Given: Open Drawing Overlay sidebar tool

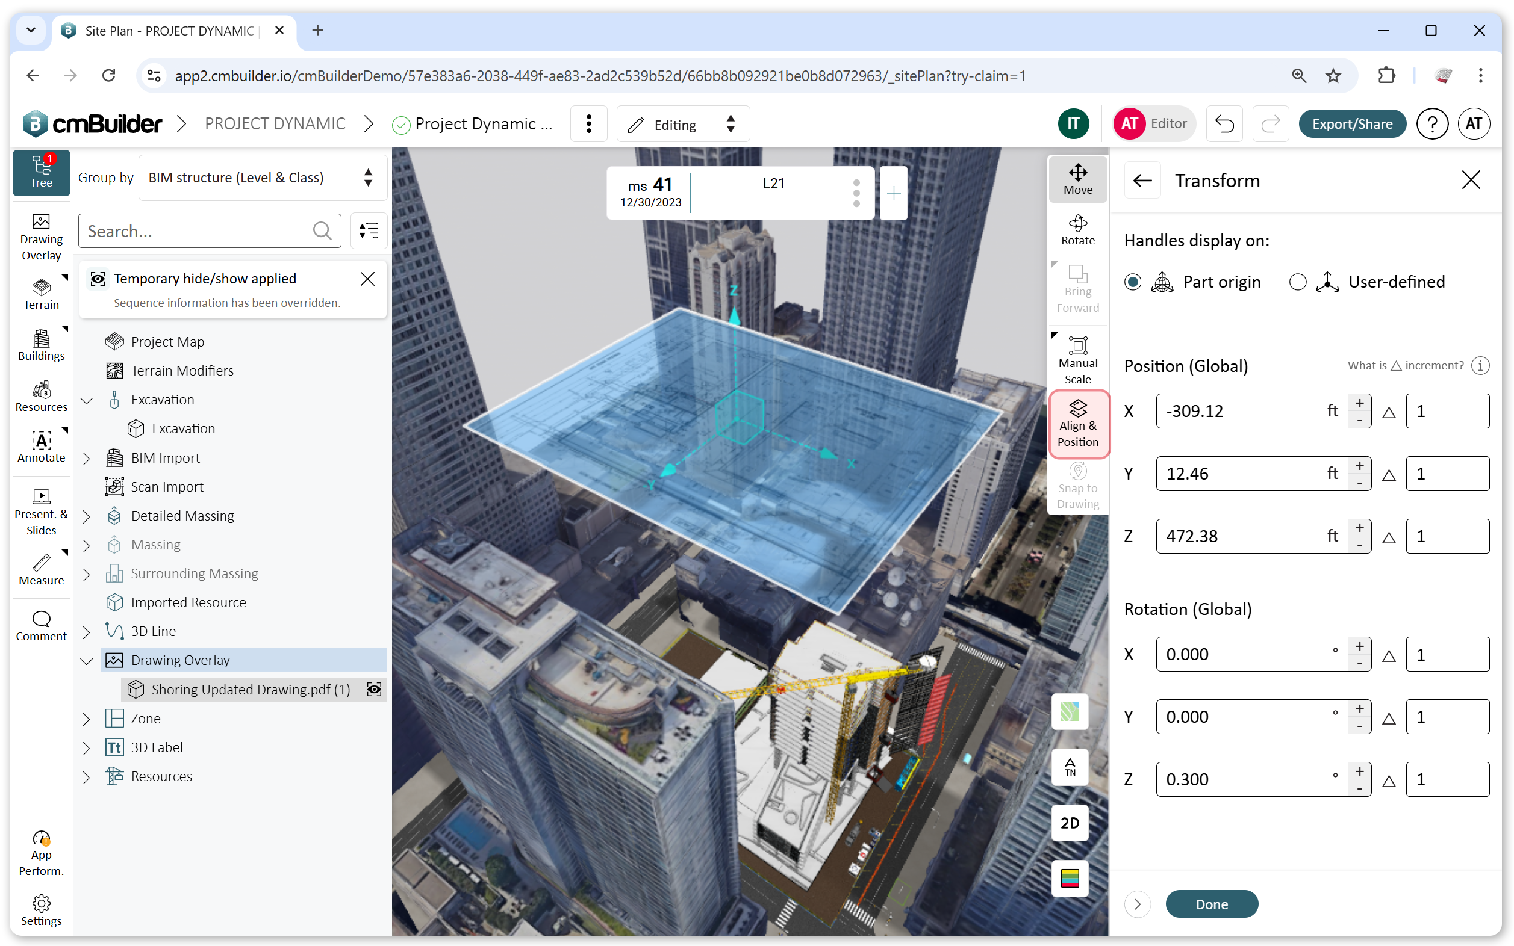Looking at the screenshot, I should (x=42, y=237).
